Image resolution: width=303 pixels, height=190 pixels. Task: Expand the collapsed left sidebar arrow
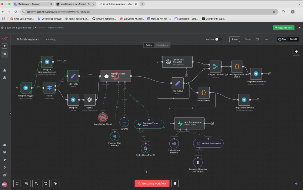pyautogui.click(x=10, y=114)
